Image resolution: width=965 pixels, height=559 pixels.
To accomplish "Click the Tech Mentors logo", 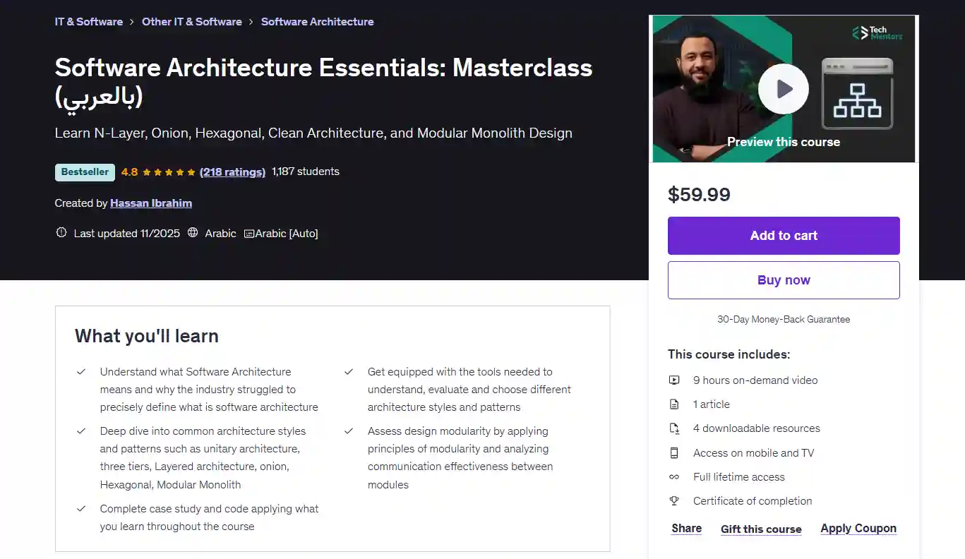I will [877, 33].
